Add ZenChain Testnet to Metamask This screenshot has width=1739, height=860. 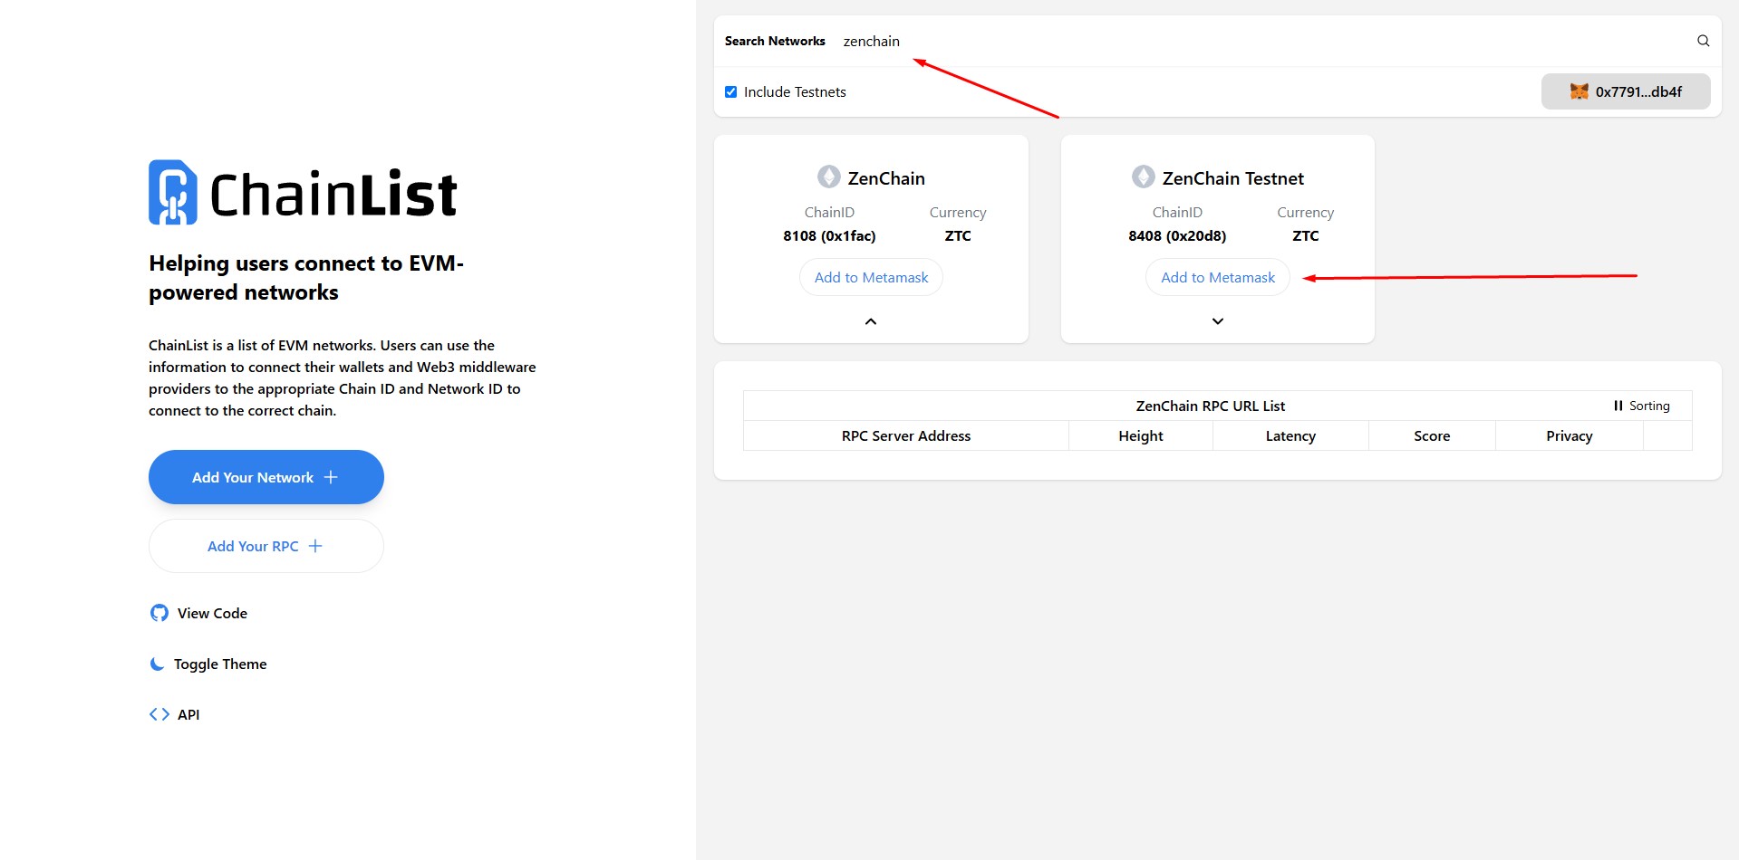tap(1217, 277)
